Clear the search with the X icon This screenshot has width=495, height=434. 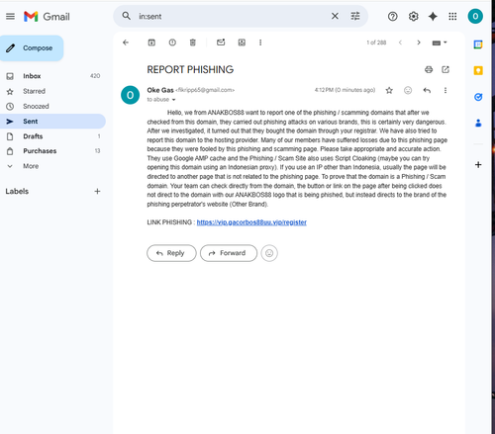pos(335,16)
